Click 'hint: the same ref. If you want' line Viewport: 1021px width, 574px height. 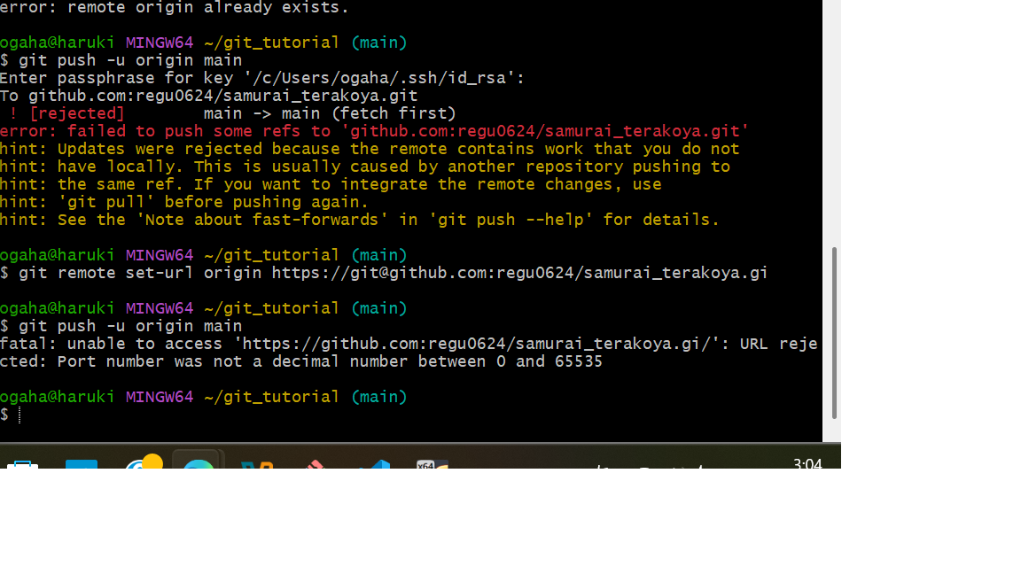click(x=331, y=184)
